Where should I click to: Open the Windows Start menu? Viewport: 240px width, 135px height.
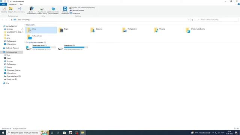click(3, 132)
